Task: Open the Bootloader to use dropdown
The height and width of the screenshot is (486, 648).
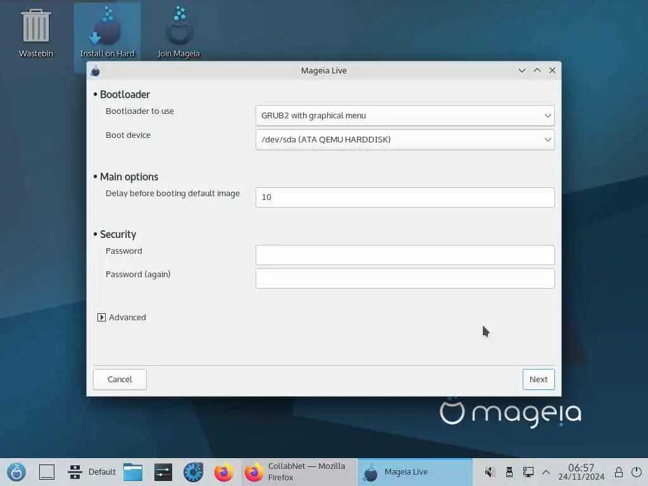Action: 405,115
